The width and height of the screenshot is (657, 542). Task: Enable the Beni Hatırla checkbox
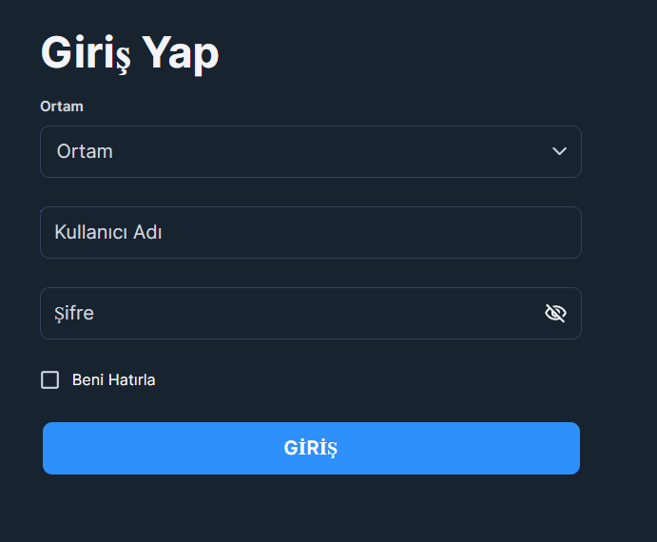point(49,379)
